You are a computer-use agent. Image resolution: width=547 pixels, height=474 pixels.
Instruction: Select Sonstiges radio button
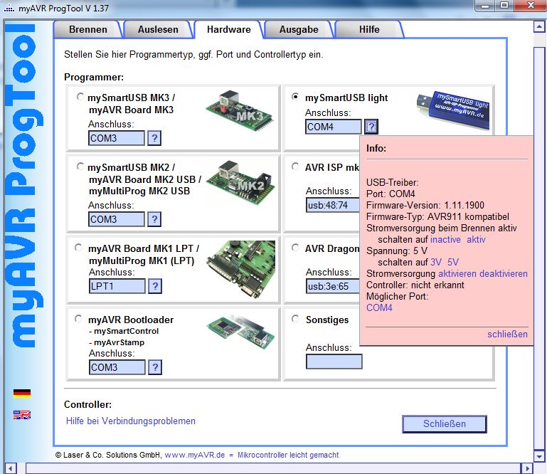click(x=295, y=319)
